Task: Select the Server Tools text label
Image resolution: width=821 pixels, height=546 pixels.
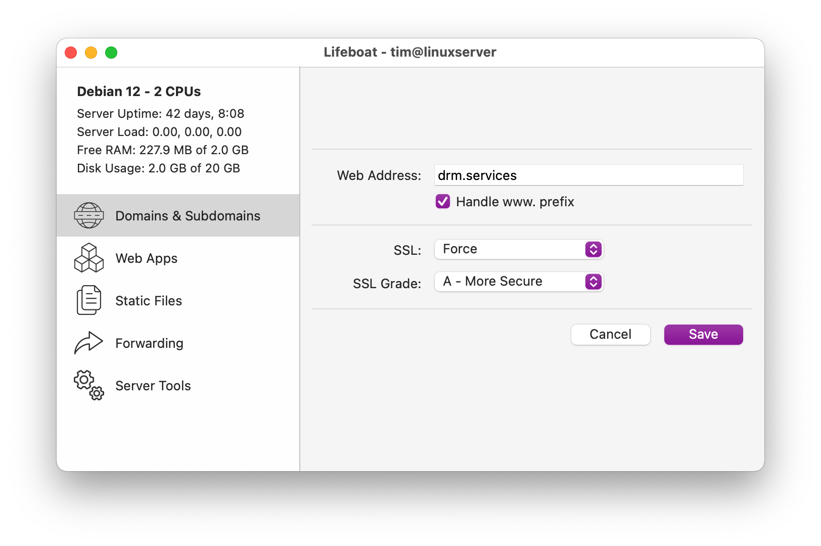Action: [153, 386]
